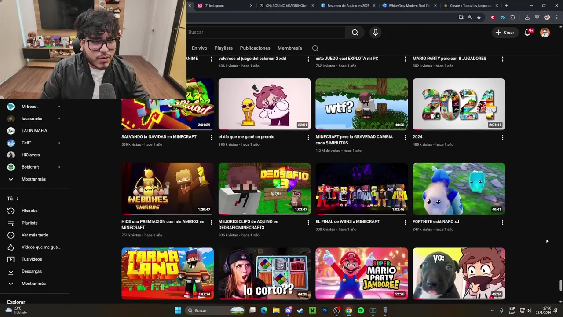Open options for MEJORES CLIPS de AQUINO video
The image size is (563, 317).
point(308,222)
